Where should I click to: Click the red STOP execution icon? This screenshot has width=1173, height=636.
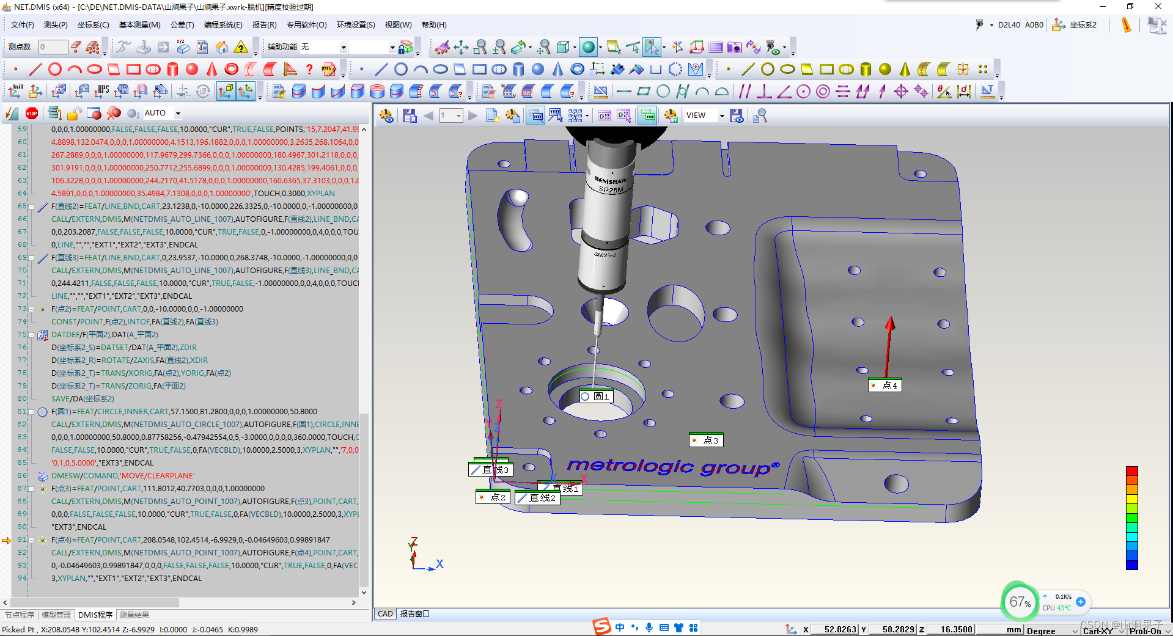pos(32,113)
